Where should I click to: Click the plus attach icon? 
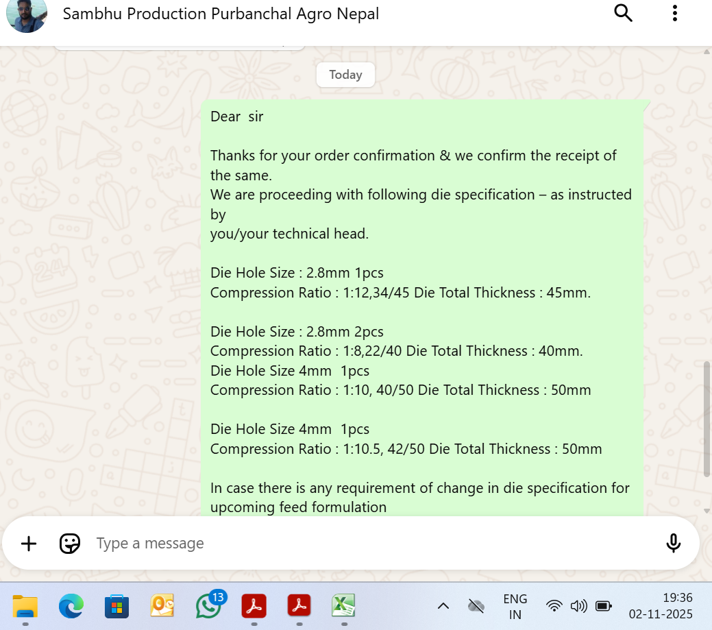click(x=29, y=544)
